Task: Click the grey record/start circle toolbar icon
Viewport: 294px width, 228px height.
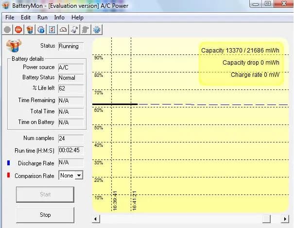Action: (x=7, y=30)
